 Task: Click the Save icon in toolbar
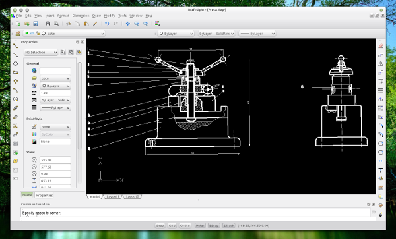[36, 24]
